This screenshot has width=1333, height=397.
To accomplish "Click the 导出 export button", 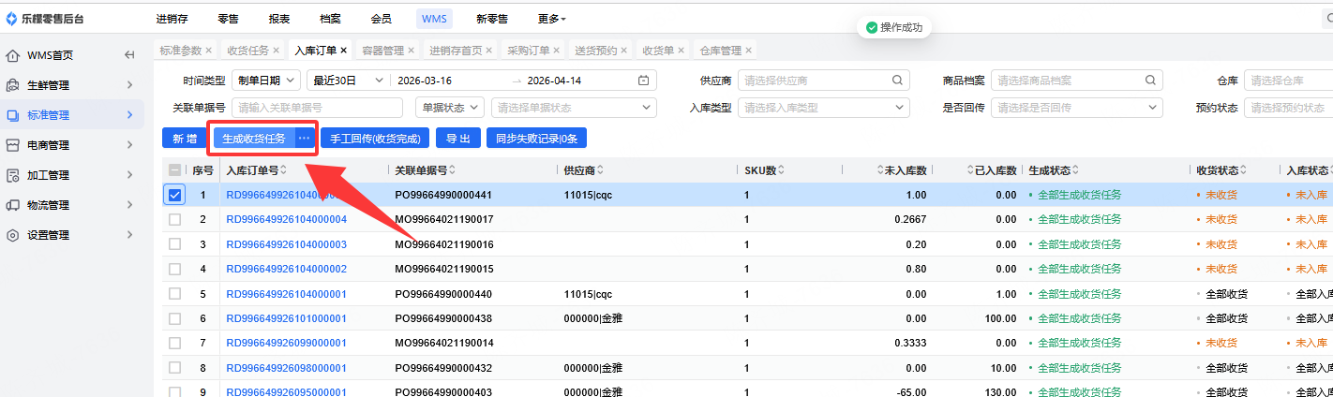I will (457, 139).
